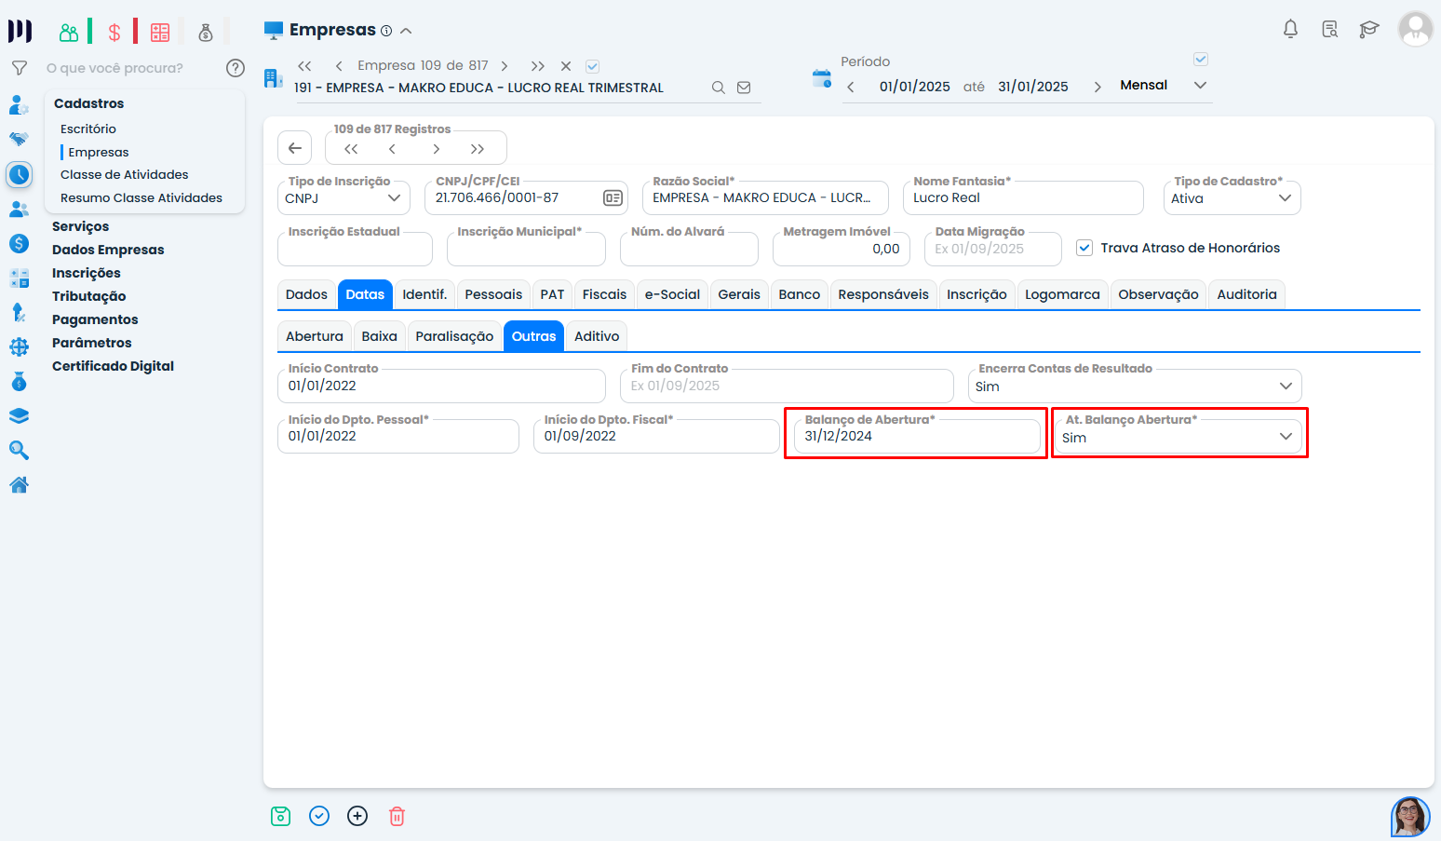Image resolution: width=1441 pixels, height=841 pixels.
Task: Open Classe de Atividades in sidebar
Action: (124, 174)
